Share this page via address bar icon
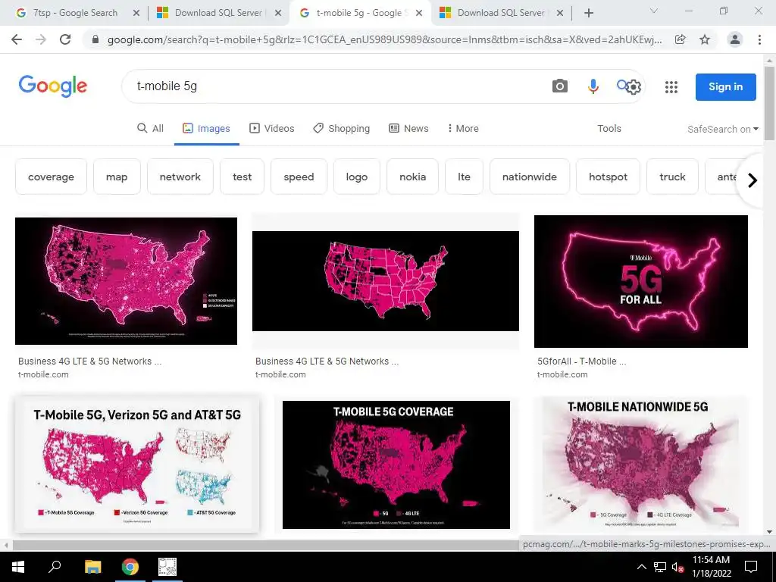Image resolution: width=776 pixels, height=582 pixels. click(x=681, y=39)
